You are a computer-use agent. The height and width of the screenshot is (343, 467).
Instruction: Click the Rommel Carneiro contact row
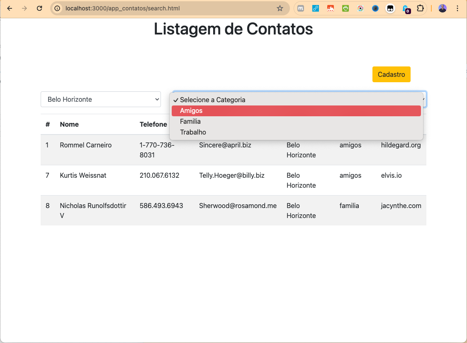85,145
